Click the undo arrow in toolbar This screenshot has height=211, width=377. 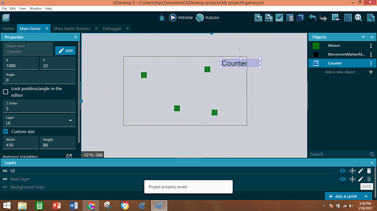click(313, 17)
